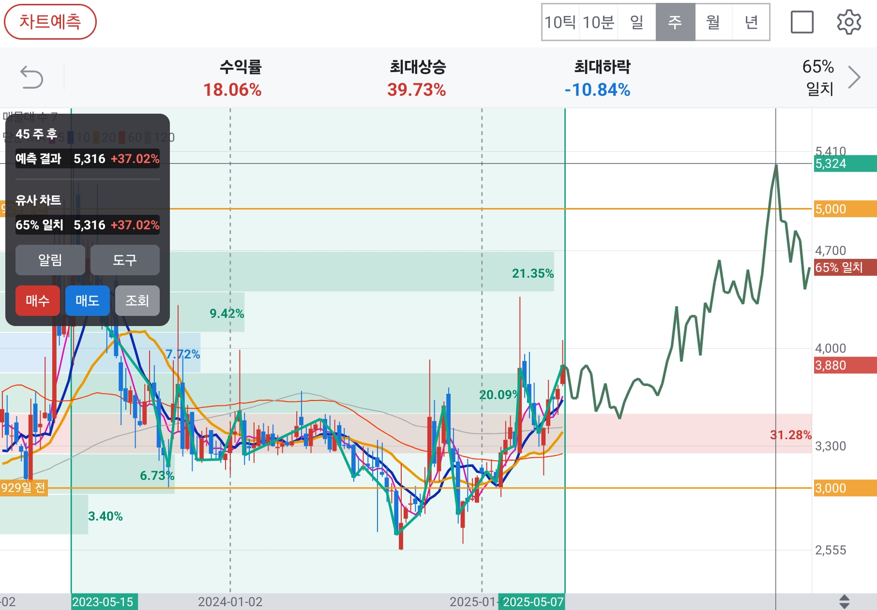This screenshot has height=610, width=877.
Task: Tap the 3,300 price axis label
Action: pyautogui.click(x=831, y=446)
